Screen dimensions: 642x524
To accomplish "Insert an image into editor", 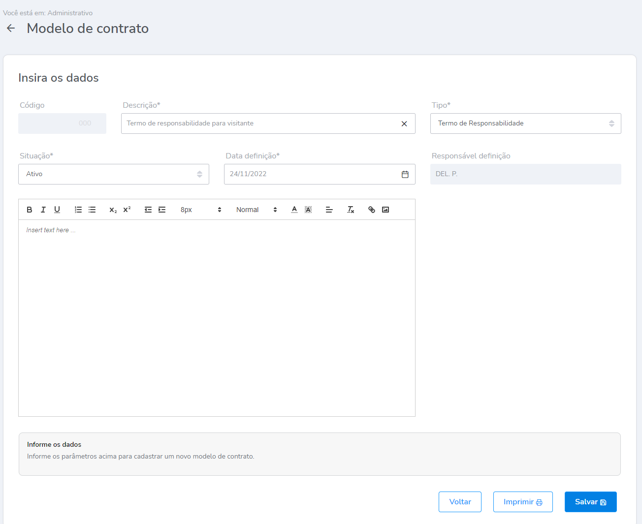I will click(385, 210).
